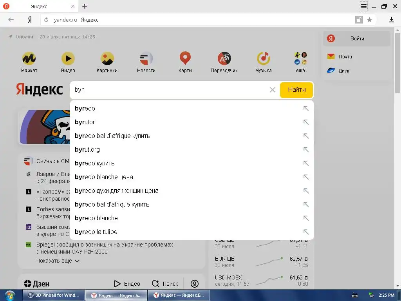
Task: Click the protect/lock icon in address bar
Action: [359, 20]
